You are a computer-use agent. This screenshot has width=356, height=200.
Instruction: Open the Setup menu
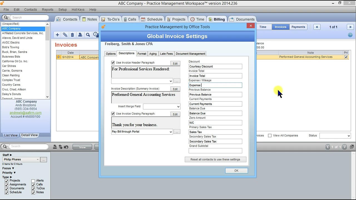63,9
